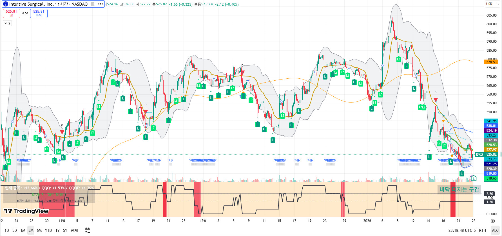This screenshot has height=236, width=502.
Task: Click the 523.79 price scale label
Action: point(491,159)
